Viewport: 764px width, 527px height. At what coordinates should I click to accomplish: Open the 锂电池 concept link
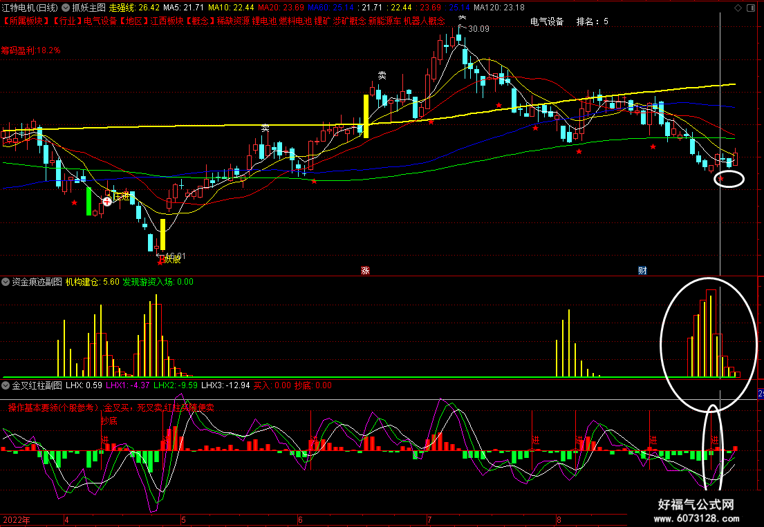(264, 21)
